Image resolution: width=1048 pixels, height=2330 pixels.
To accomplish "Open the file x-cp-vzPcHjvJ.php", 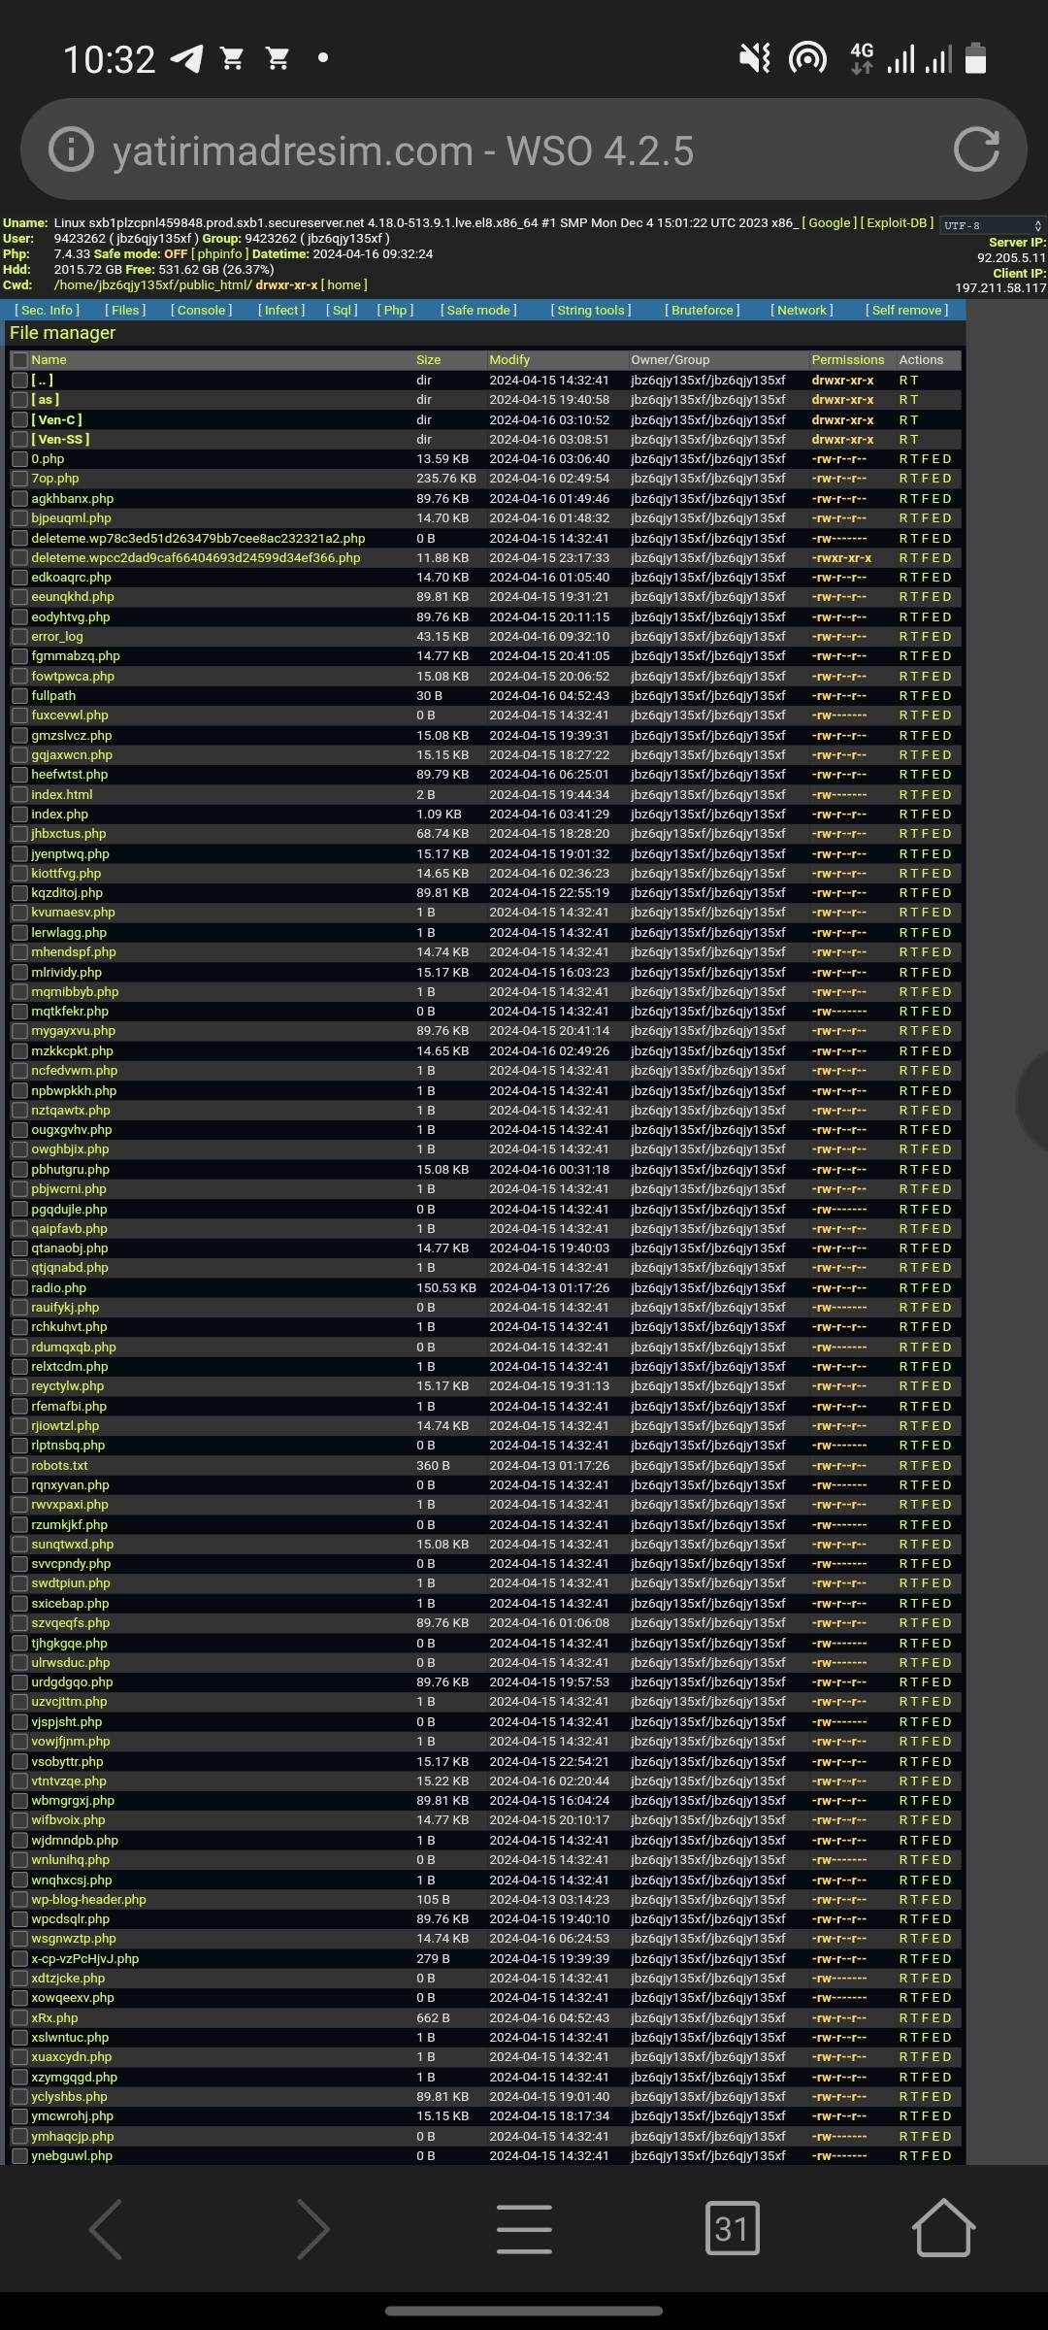I will point(85,1959).
